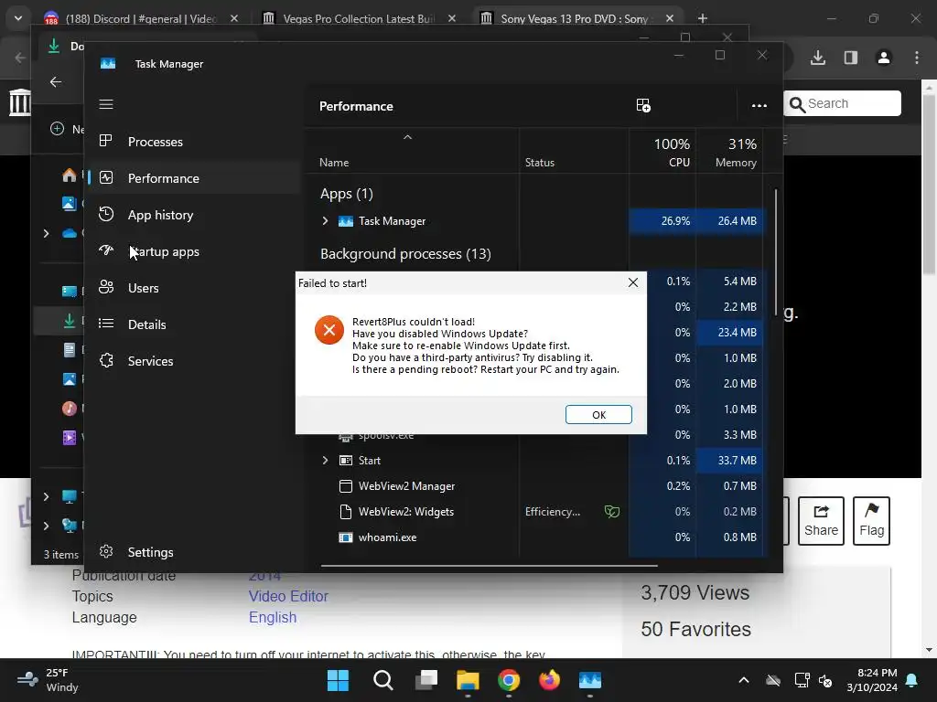Click the Flag button on the webpage
Screen dimensions: 937x702
[871, 521]
